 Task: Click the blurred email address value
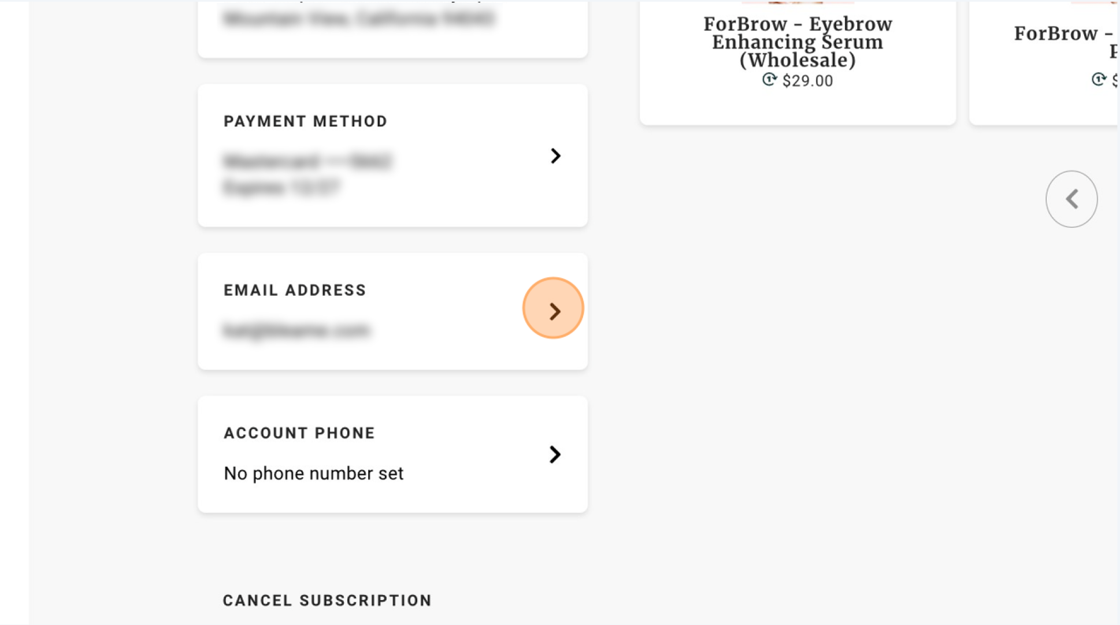pos(296,330)
